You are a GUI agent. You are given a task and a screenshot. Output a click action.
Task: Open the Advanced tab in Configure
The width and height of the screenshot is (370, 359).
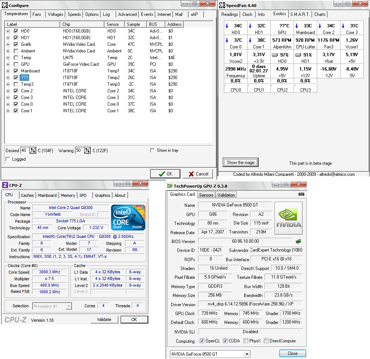click(127, 14)
